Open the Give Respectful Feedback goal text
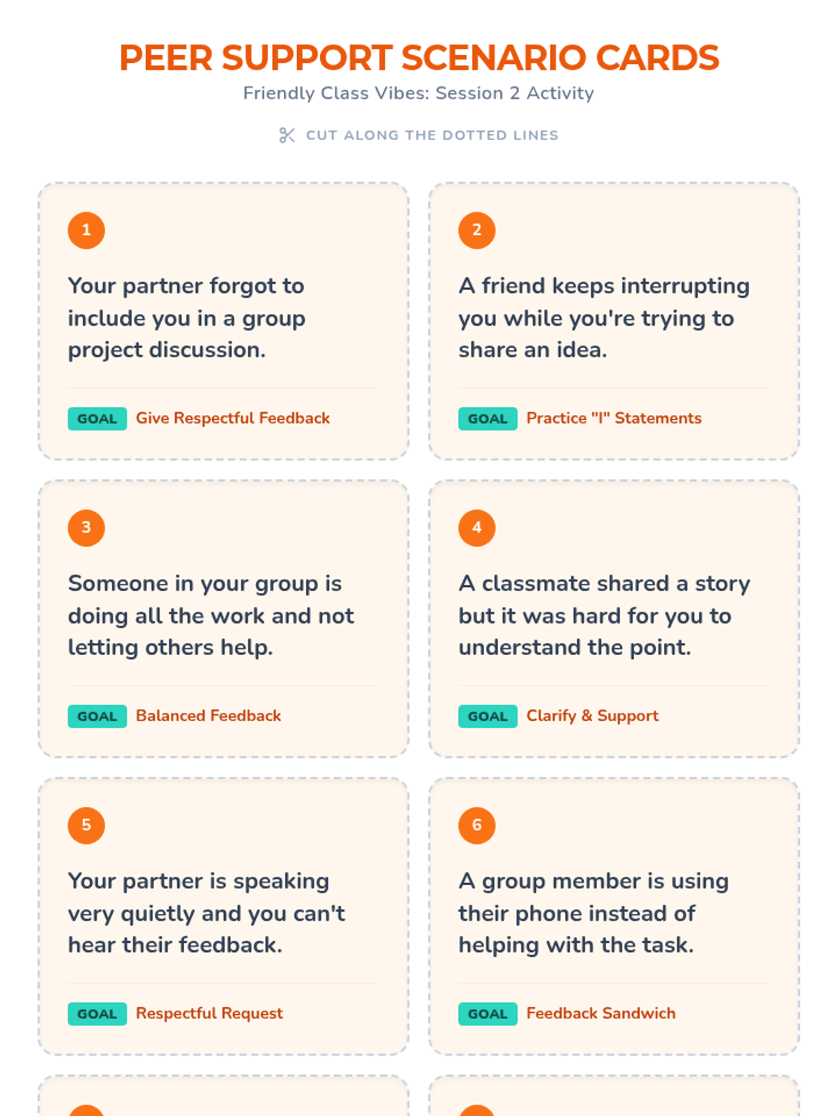Image resolution: width=837 pixels, height=1116 pixels. click(233, 418)
